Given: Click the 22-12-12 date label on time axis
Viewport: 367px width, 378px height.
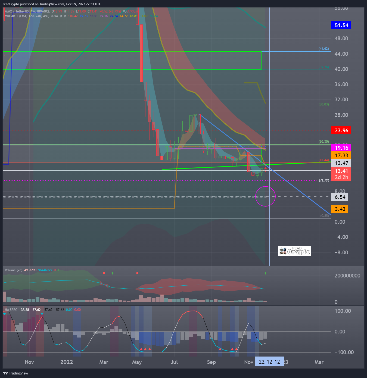Looking at the screenshot, I should click(x=269, y=362).
